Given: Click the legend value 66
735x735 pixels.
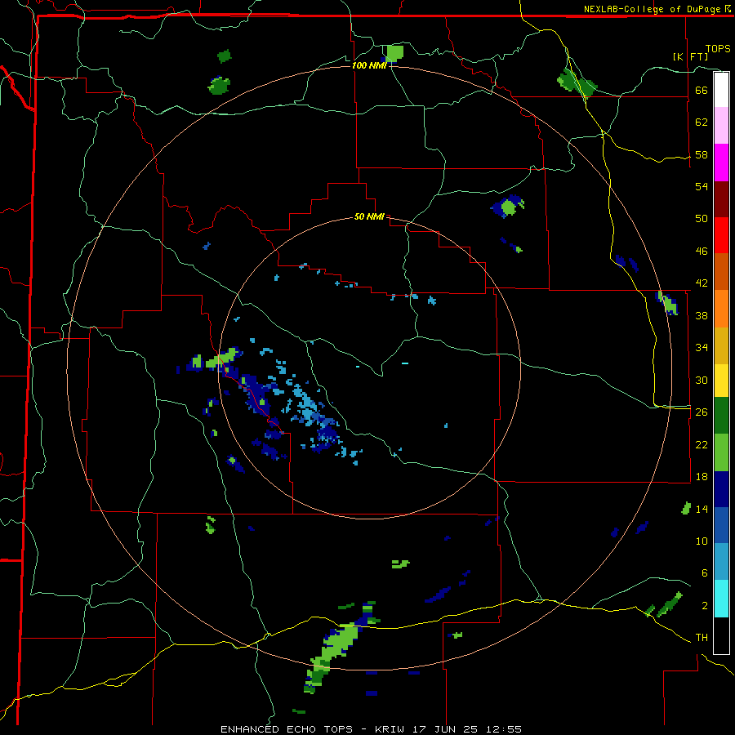Looking at the screenshot, I should point(702,90).
